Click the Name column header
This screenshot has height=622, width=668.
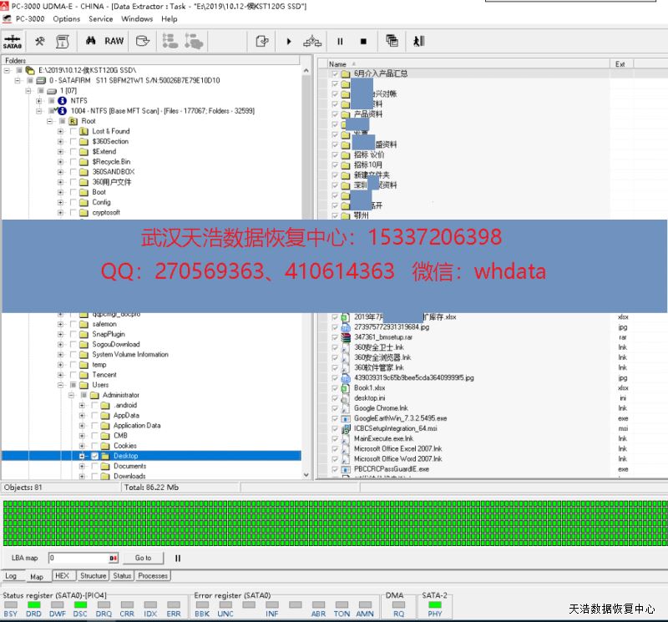pyautogui.click(x=337, y=63)
